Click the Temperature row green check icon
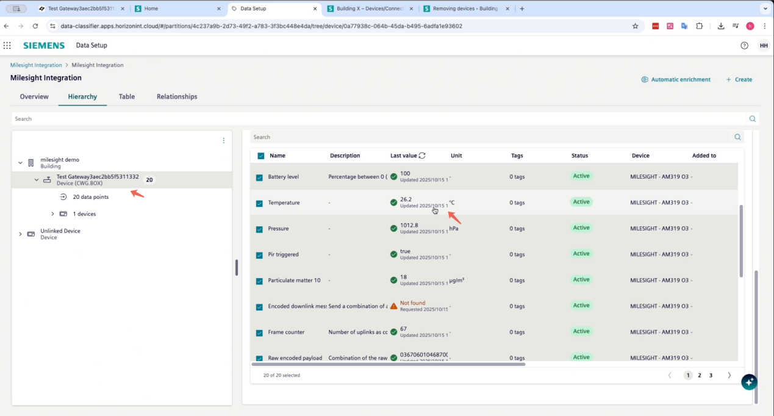Image resolution: width=774 pixels, height=416 pixels. click(x=394, y=203)
